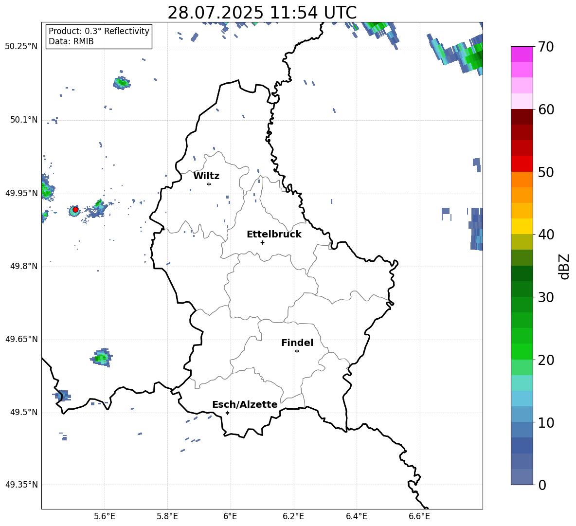
Task: Click the 6°E longitude label
Action: tap(230, 516)
